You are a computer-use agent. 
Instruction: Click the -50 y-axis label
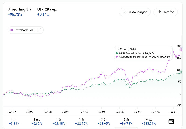pos(179,105)
